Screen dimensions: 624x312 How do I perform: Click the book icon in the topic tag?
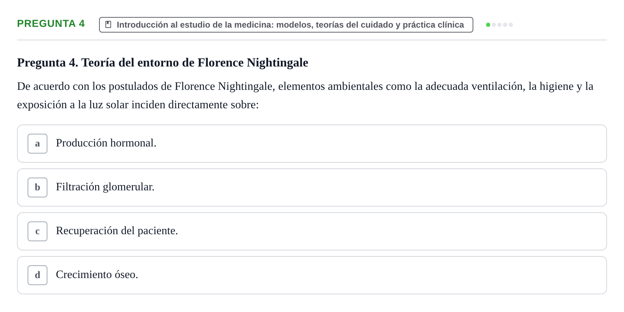tap(108, 24)
